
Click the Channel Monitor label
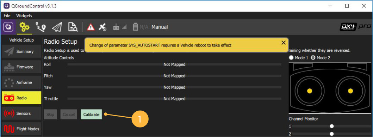(303, 119)
